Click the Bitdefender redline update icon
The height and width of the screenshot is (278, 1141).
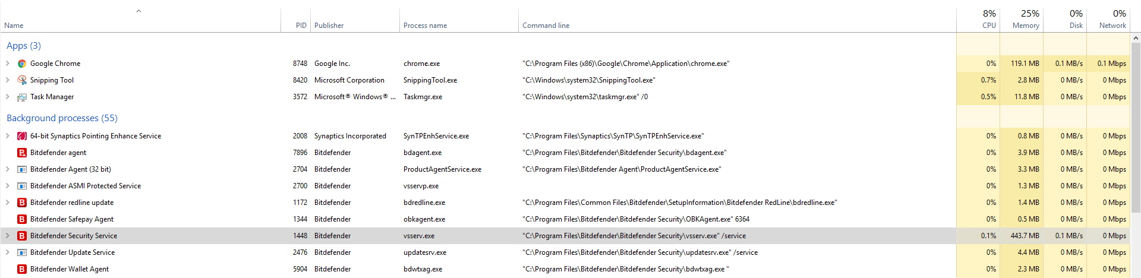tap(22, 203)
